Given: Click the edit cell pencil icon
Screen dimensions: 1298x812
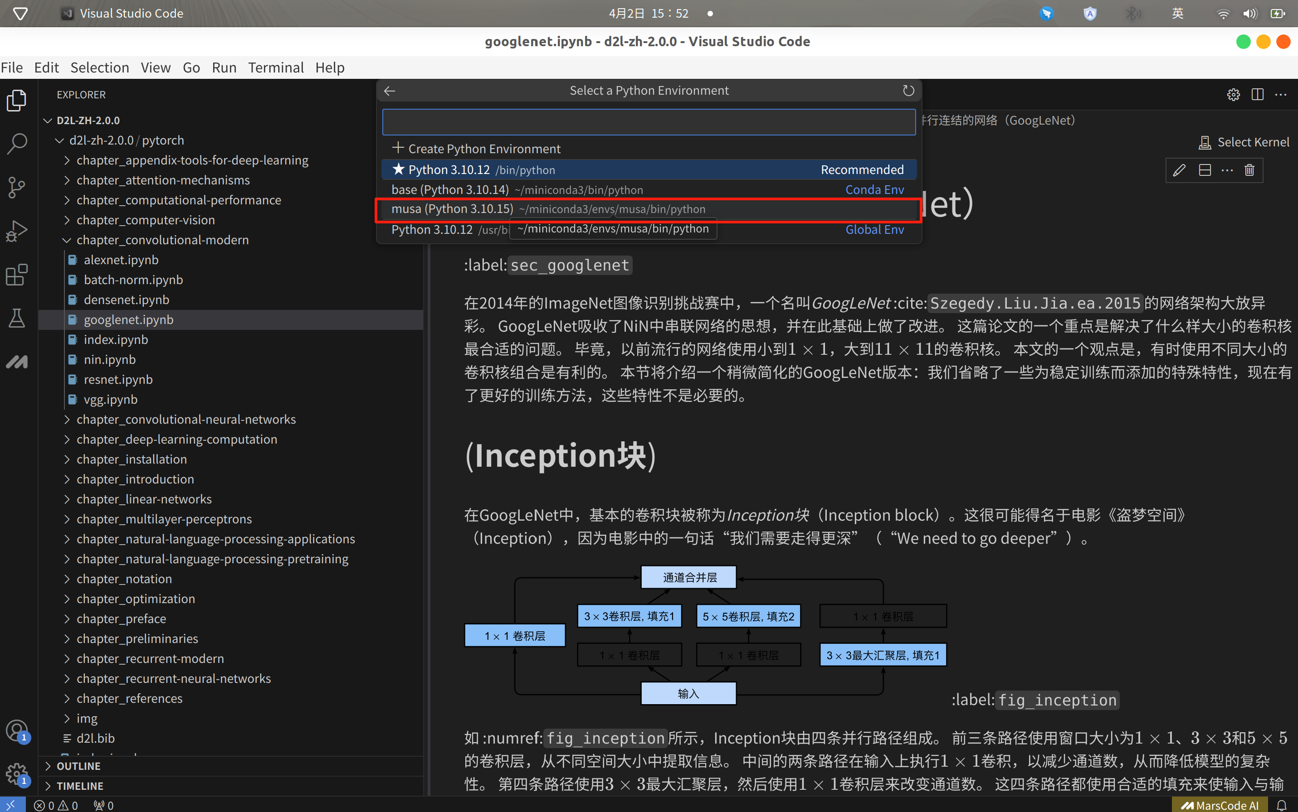Looking at the screenshot, I should (1179, 170).
